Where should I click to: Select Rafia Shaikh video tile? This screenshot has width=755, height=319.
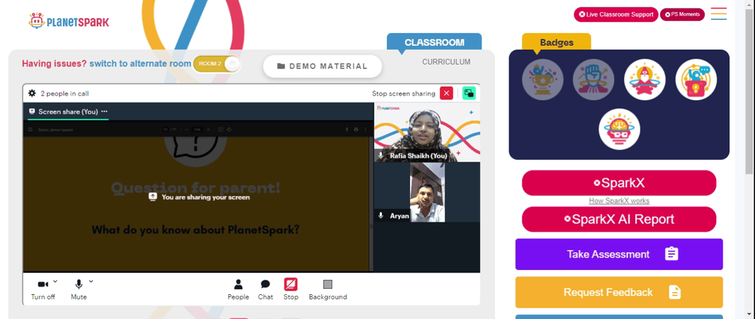pos(427,132)
